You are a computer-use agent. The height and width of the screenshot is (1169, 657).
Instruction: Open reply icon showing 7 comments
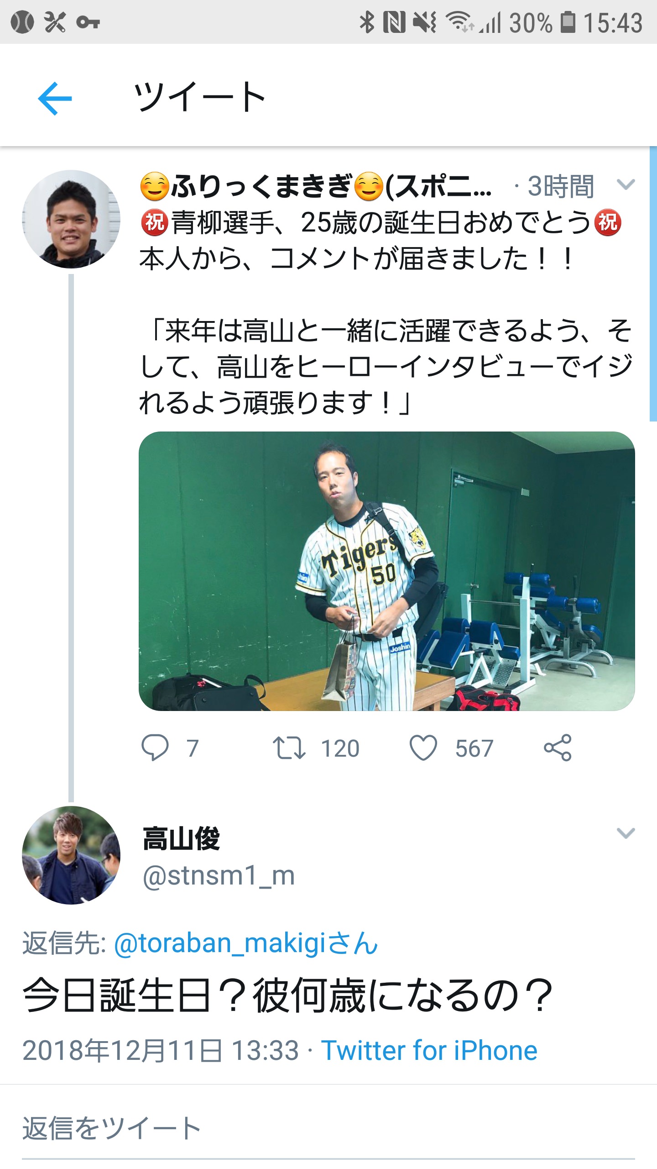(155, 748)
